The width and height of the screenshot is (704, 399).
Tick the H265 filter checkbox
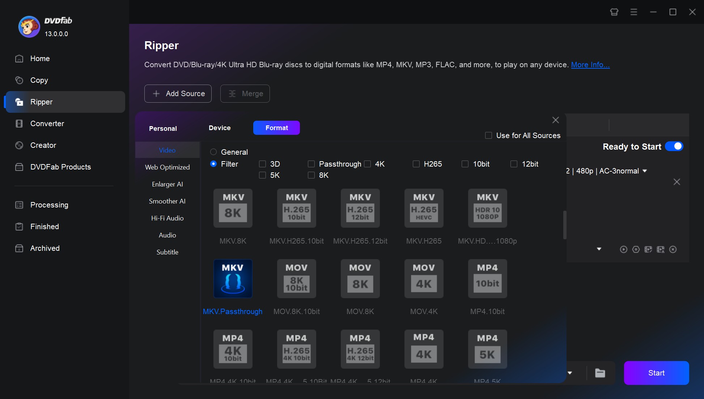416,164
